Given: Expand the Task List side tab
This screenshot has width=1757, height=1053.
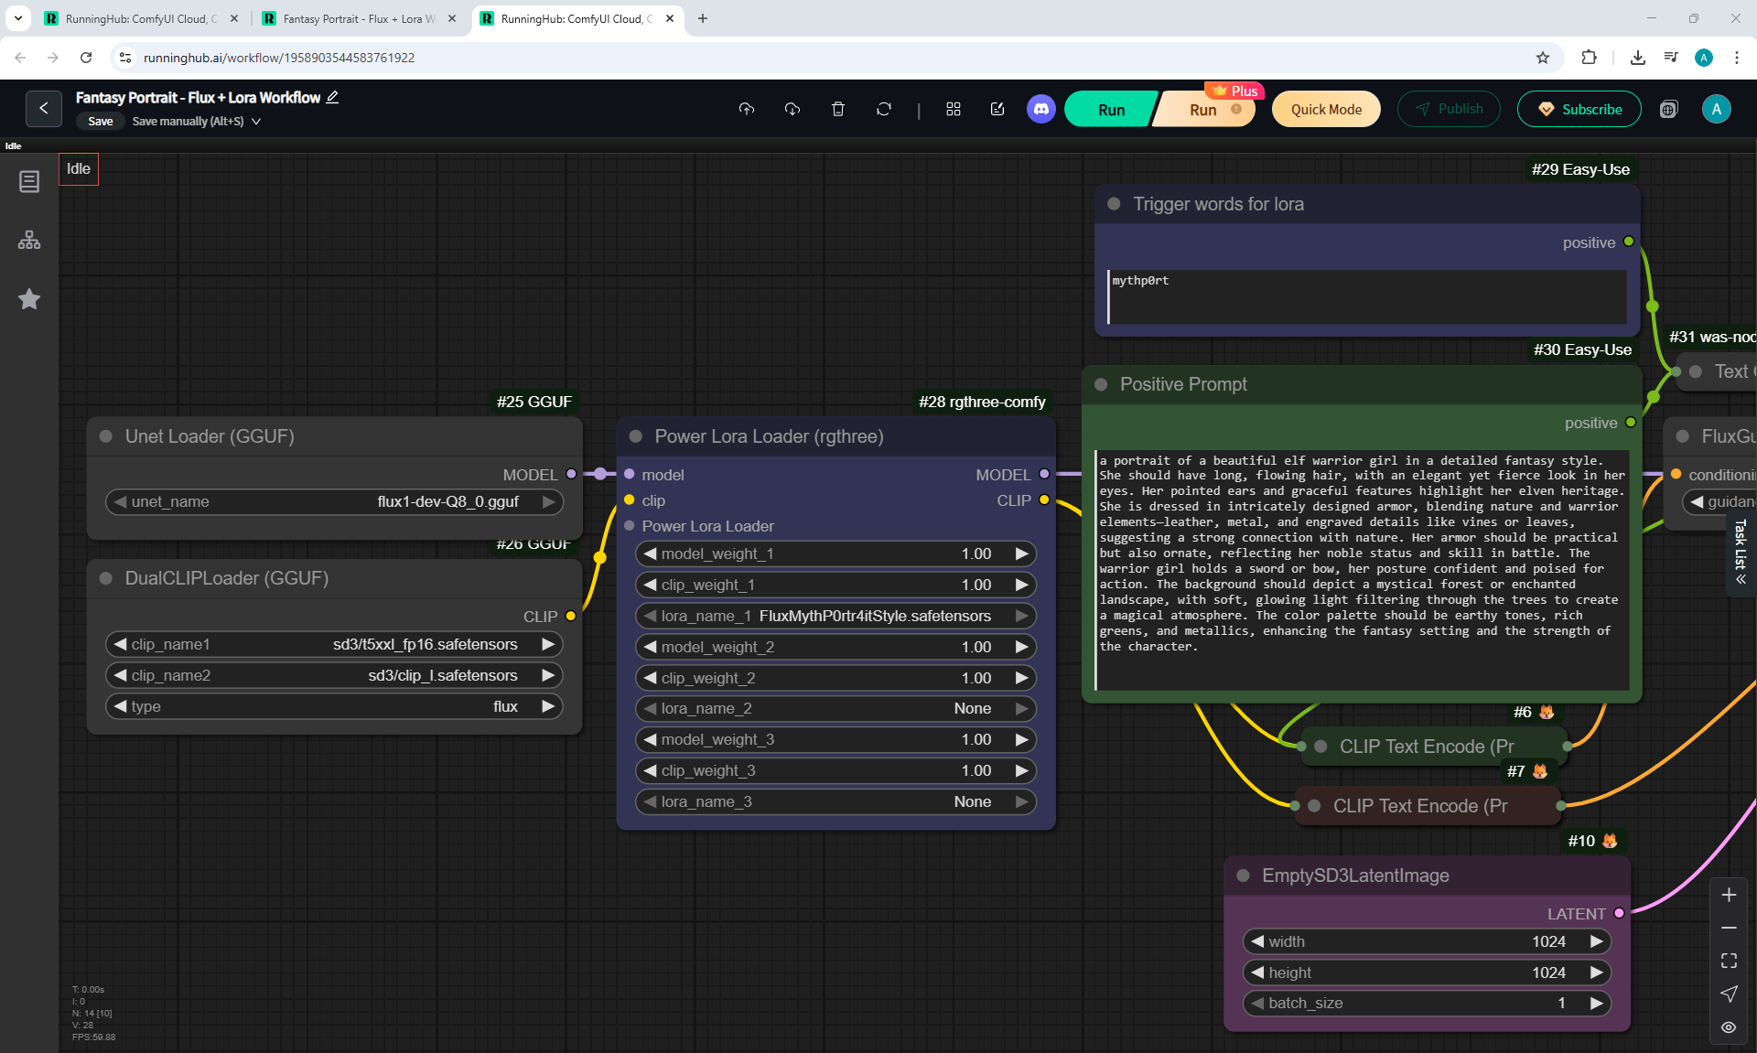Looking at the screenshot, I should point(1741,553).
